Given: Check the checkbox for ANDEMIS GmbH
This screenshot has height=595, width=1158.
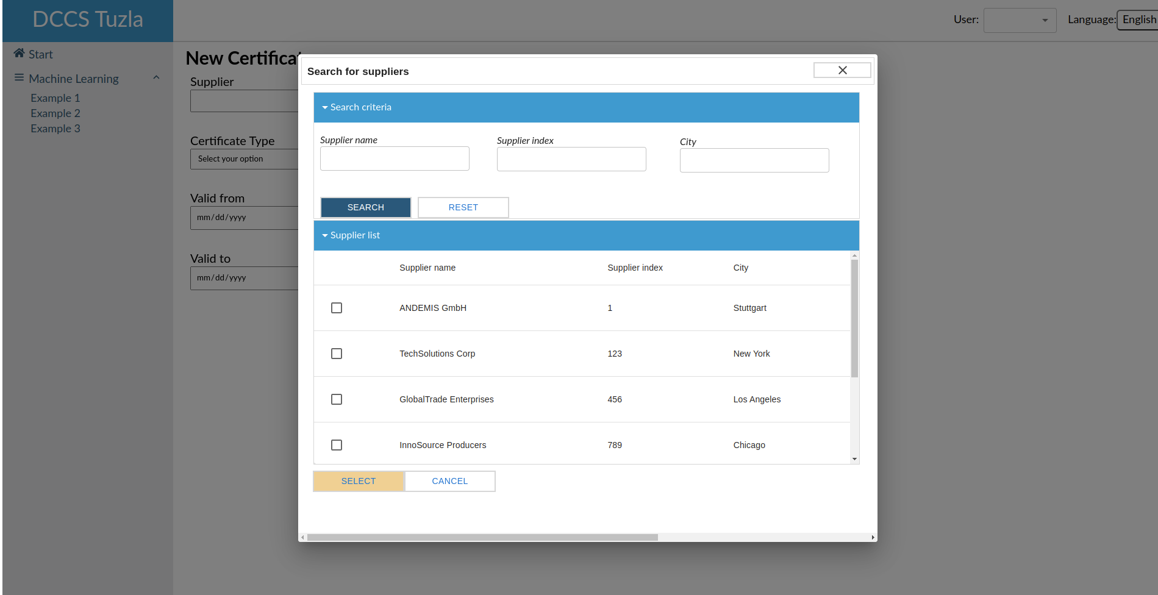Looking at the screenshot, I should point(336,308).
